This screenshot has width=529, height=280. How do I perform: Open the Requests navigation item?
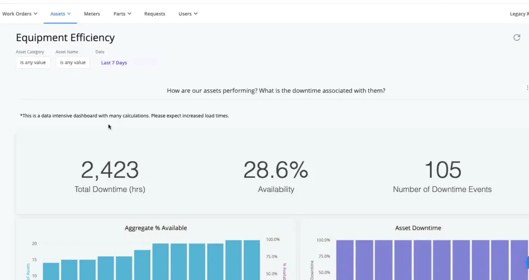tap(154, 14)
